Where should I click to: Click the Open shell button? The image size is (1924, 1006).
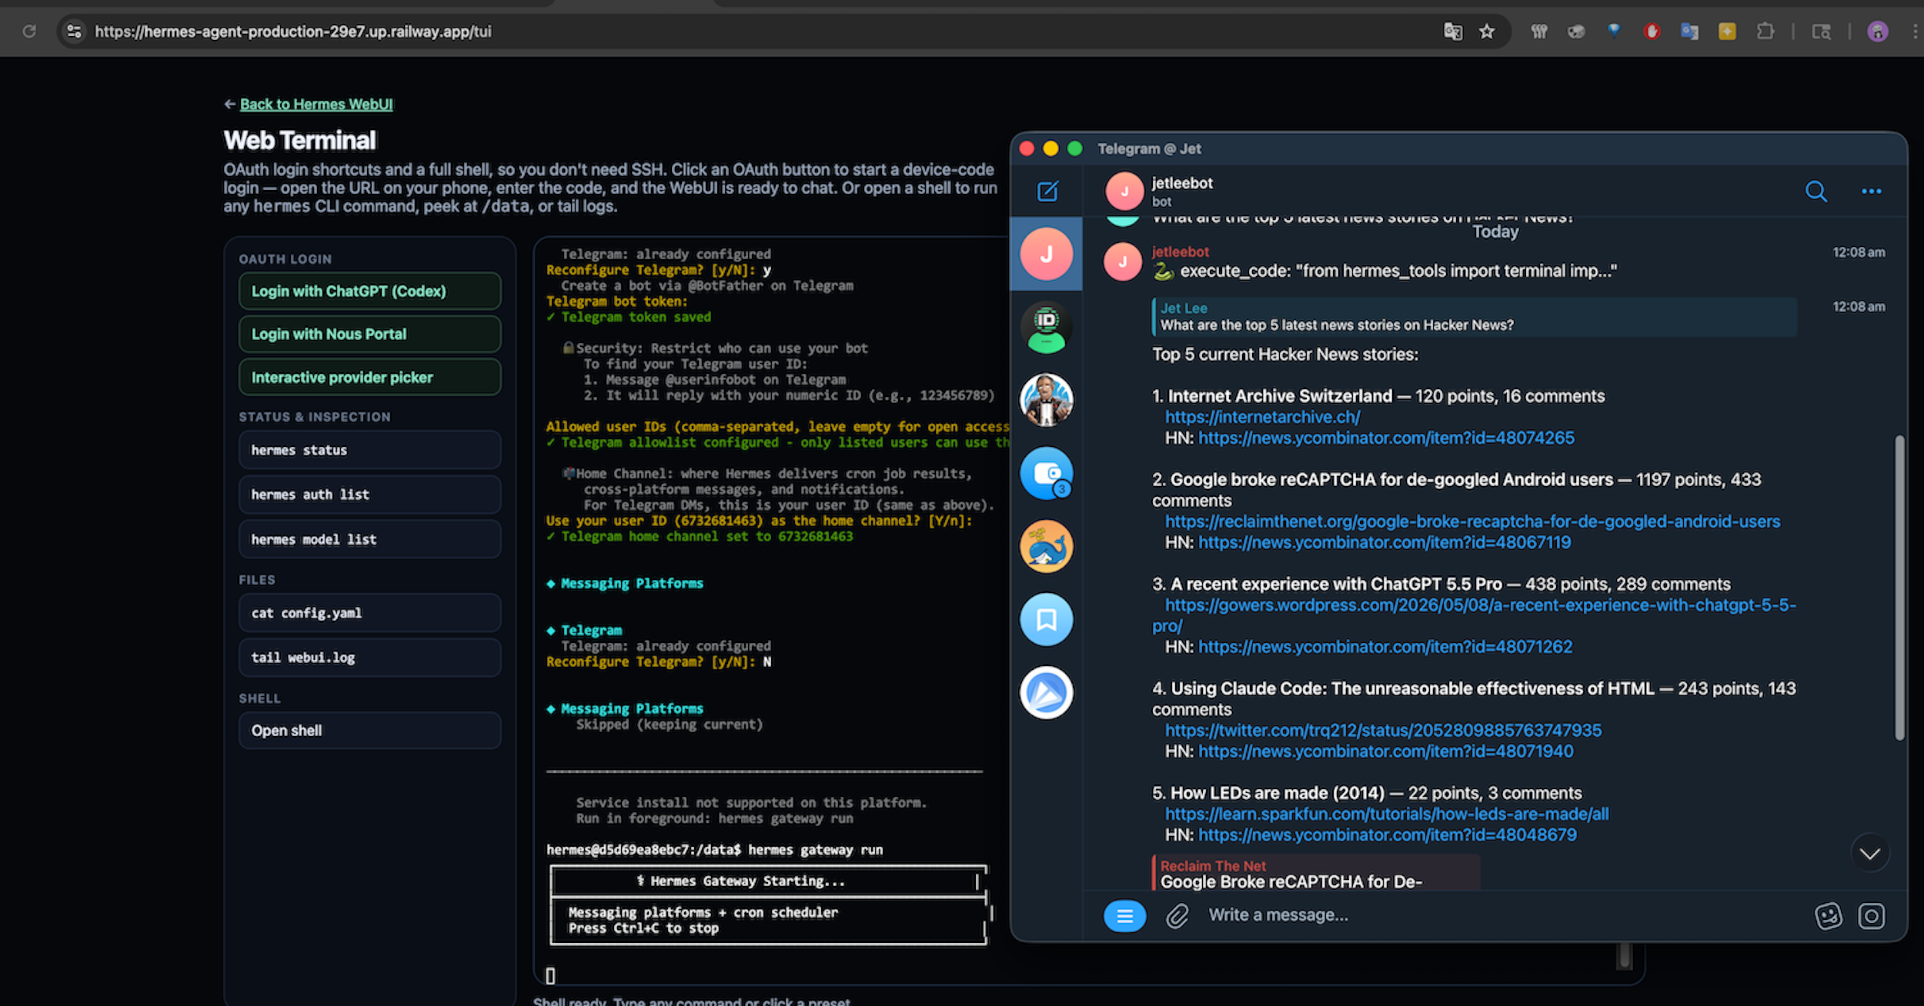tap(369, 731)
